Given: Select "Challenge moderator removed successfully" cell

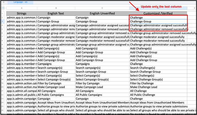Looking at the screenshot, I should tap(158, 41).
